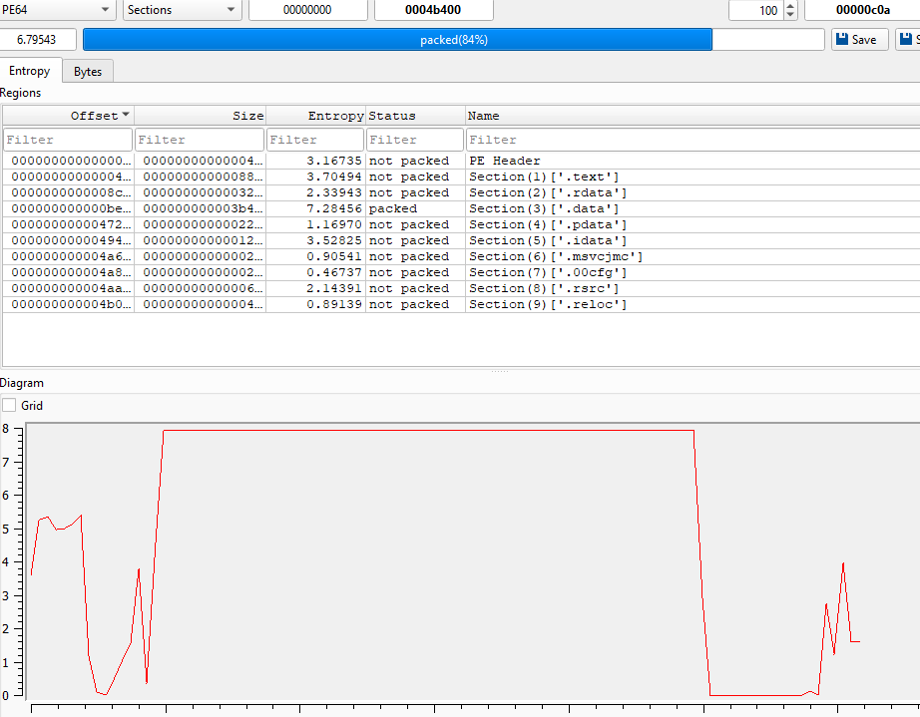The height and width of the screenshot is (717, 920).
Task: Open the PE64 file type dropdown
Action: pos(56,10)
